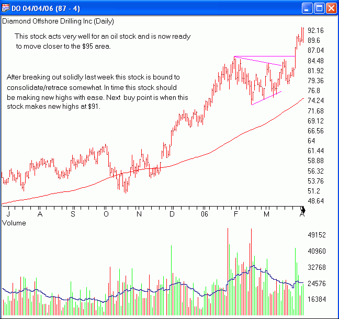Select the magenta rising lower trendline
This screenshot has width=339, height=319.
[x=267, y=98]
